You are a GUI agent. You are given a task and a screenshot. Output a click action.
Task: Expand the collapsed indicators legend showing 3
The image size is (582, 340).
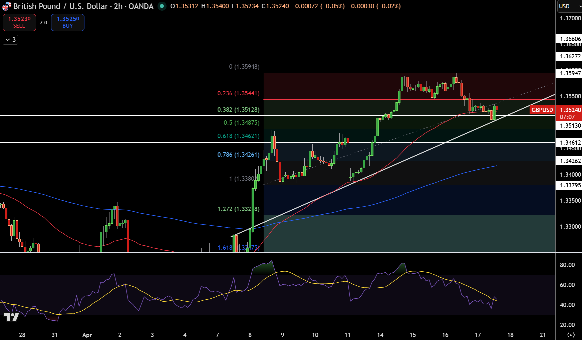coord(10,40)
